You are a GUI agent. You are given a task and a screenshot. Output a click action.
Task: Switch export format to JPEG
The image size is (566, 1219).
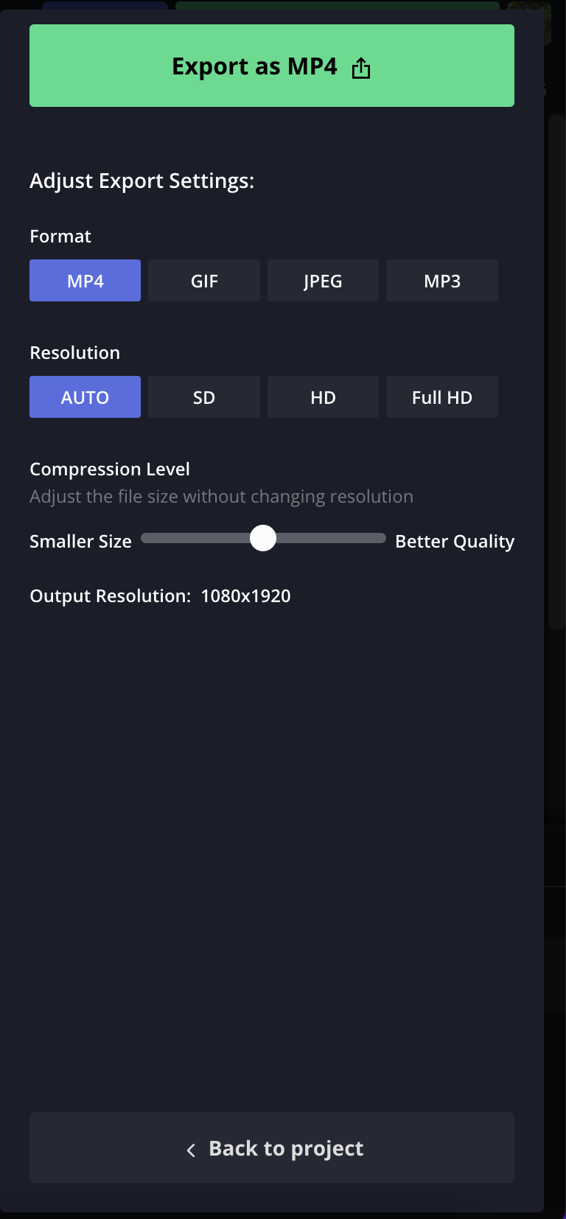coord(323,281)
